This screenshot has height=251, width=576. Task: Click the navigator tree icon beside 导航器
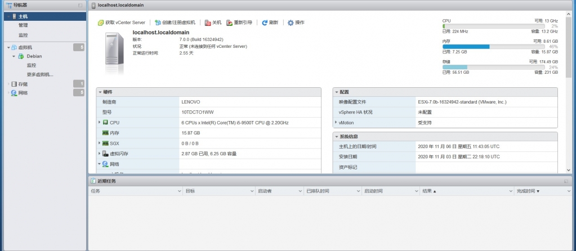tap(9, 5)
